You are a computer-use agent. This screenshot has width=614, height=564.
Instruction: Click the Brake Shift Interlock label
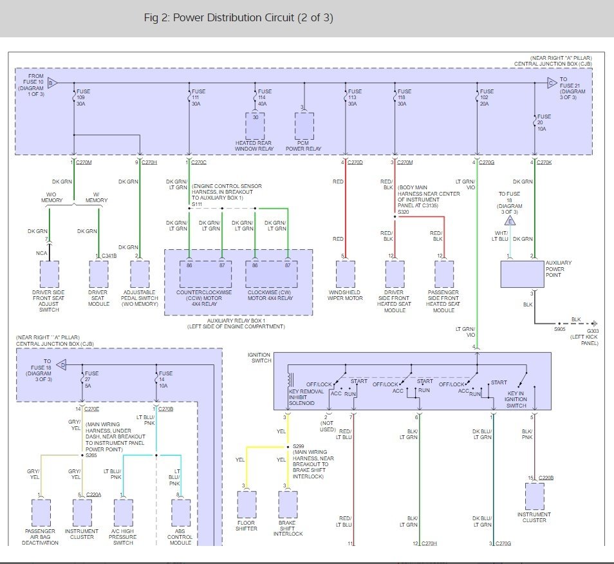pos(288,529)
